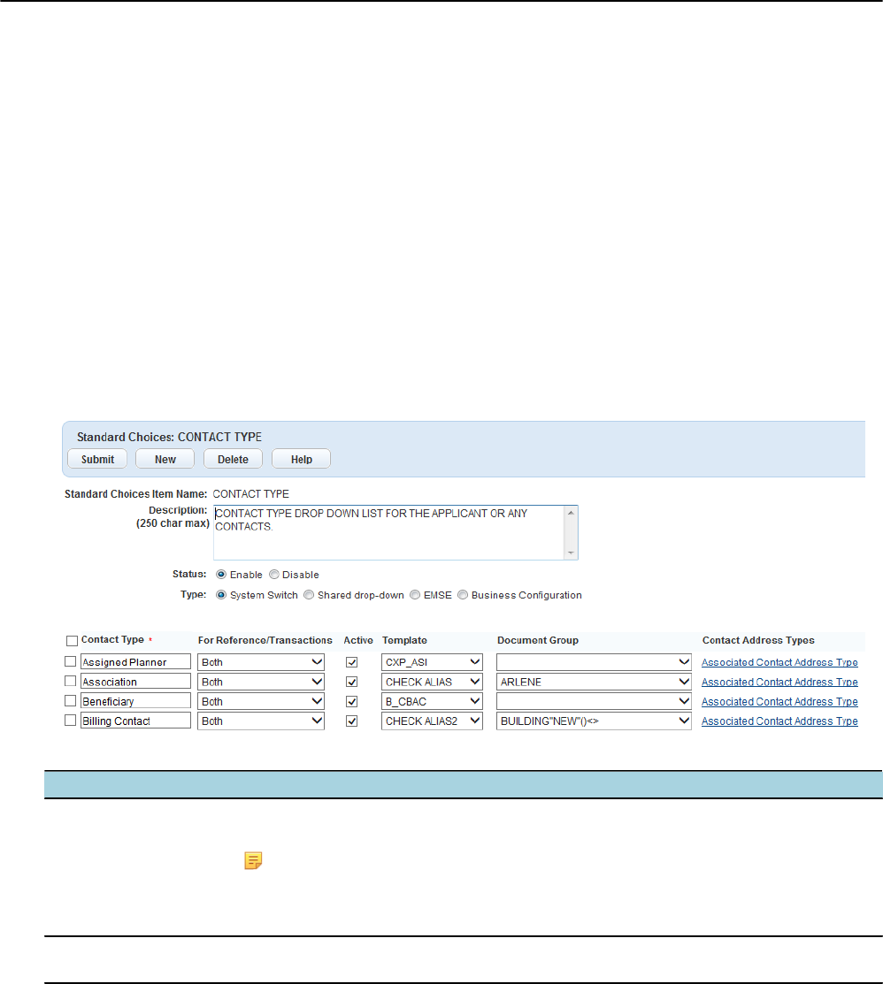Toggle Active checkbox for Assigned Planner

coord(351,662)
